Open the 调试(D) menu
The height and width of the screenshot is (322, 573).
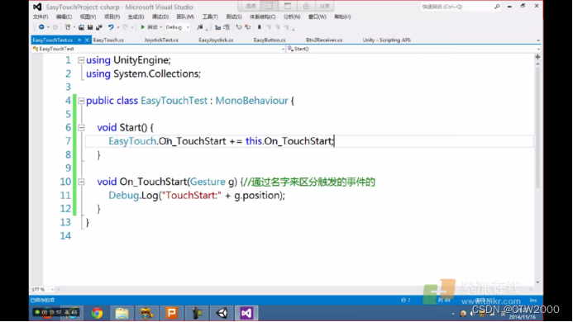pyautogui.click(x=160, y=17)
